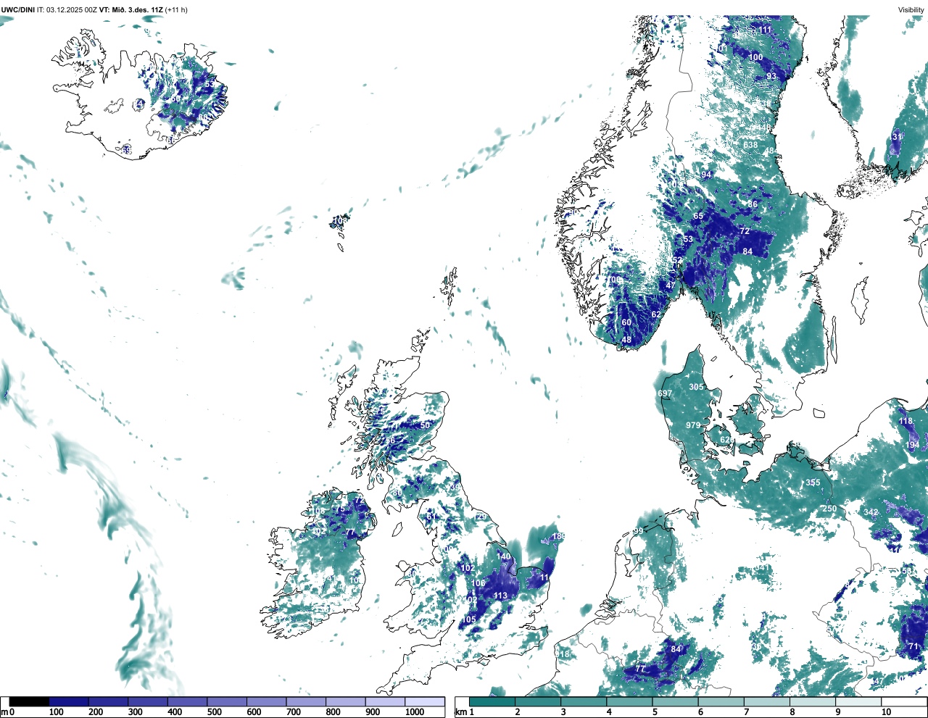Viewport: 928px width, 718px height.
Task: Click the '355' value on the German coast
Action: 813,483
